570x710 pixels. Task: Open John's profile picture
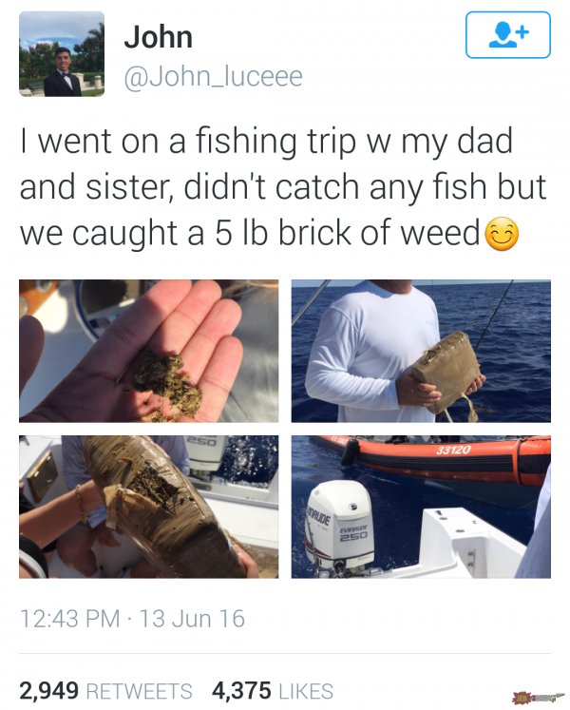pos(62,54)
